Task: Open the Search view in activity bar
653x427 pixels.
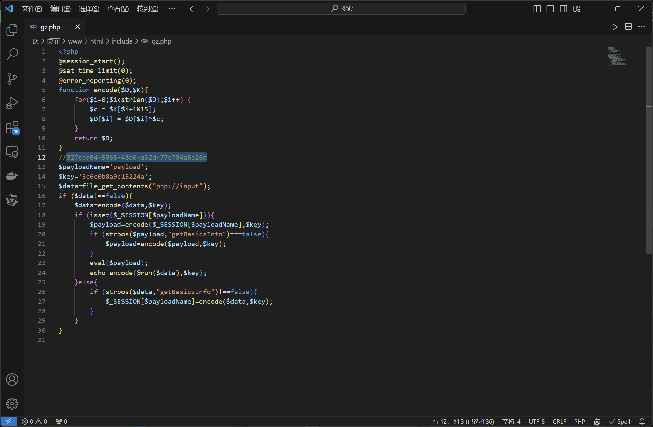Action: point(12,54)
